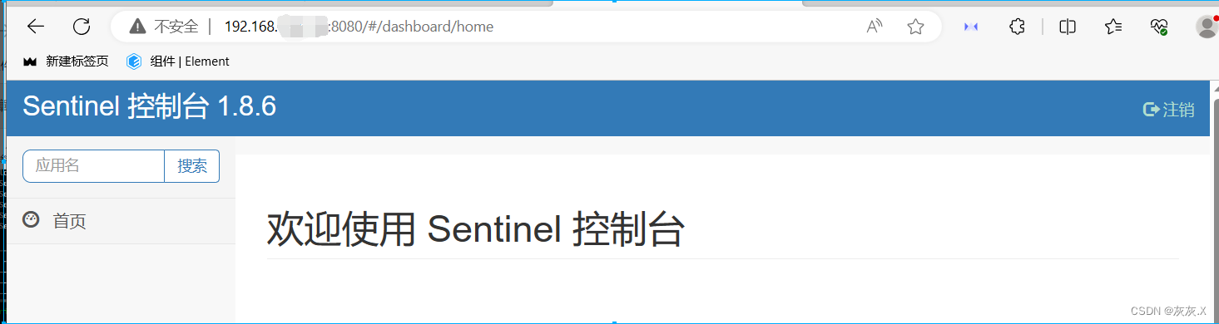Open the favorites list icon
This screenshot has height=324, width=1219.
click(1114, 27)
